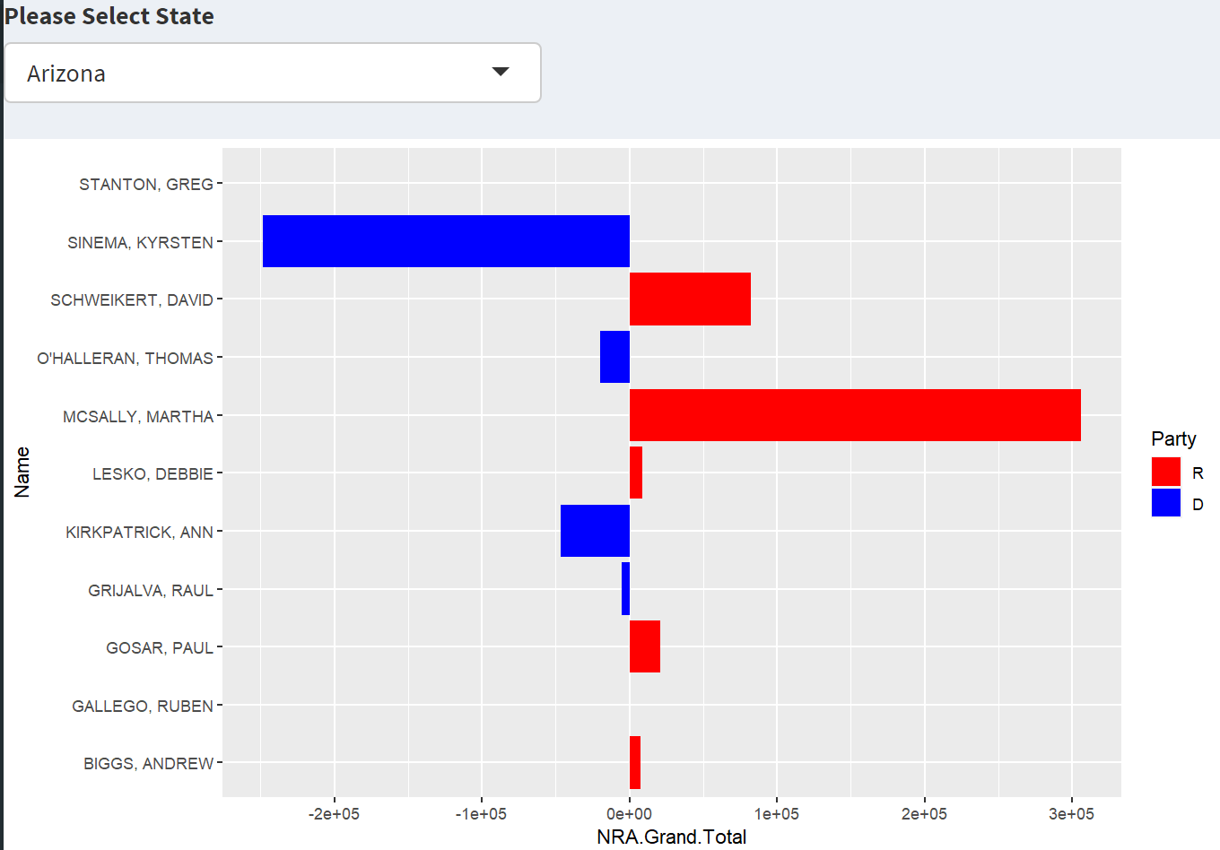Click the Please Select State label
The height and width of the screenshot is (850, 1220).
tap(109, 16)
